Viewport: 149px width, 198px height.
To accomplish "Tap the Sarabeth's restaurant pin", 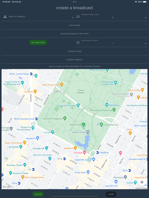I will 75,148.
